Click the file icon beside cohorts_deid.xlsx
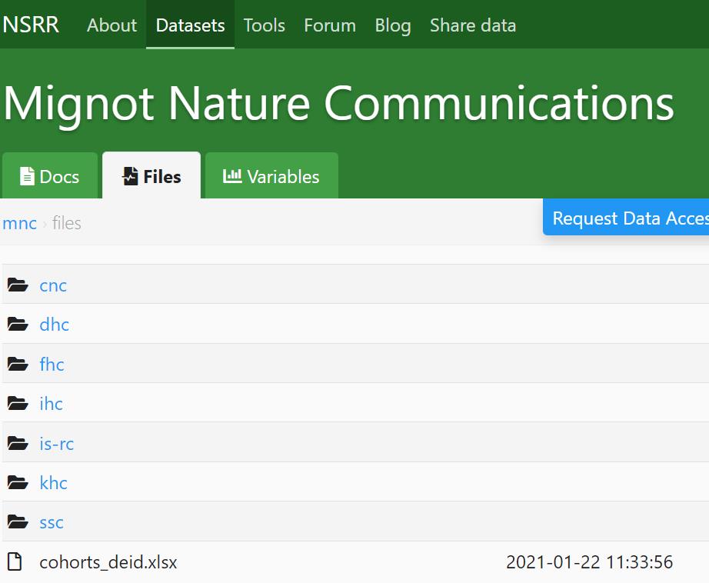Screen dimensions: 709x583 coord(15,562)
